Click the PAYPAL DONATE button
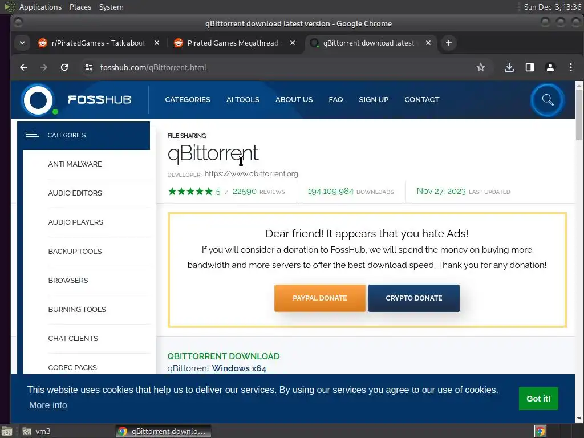 tap(319, 298)
